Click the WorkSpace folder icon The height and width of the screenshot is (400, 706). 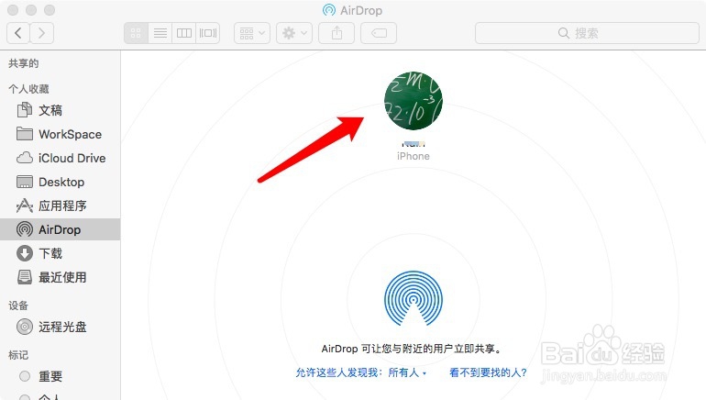[25, 134]
